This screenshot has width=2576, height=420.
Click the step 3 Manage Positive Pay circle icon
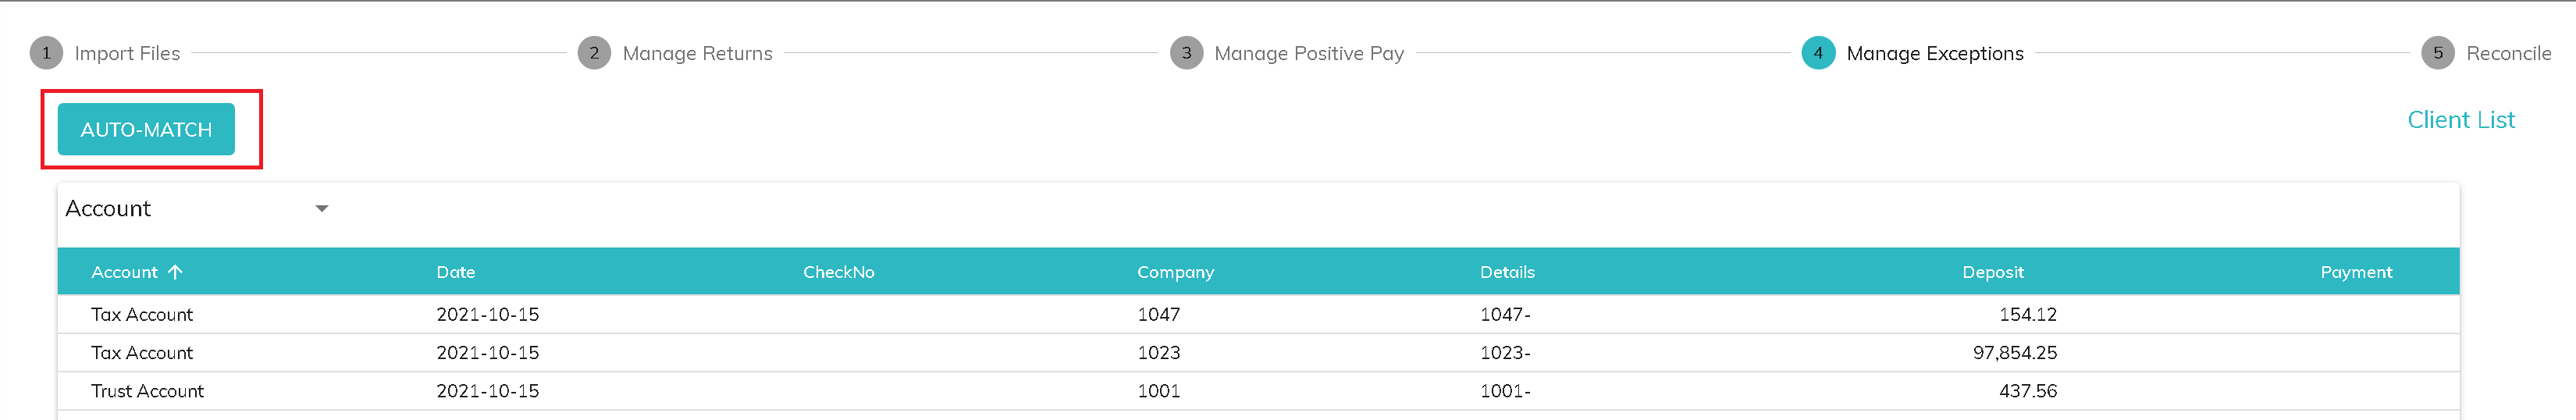pyautogui.click(x=1186, y=53)
